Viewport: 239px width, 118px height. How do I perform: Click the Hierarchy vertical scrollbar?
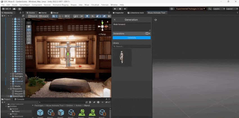coord(24,92)
